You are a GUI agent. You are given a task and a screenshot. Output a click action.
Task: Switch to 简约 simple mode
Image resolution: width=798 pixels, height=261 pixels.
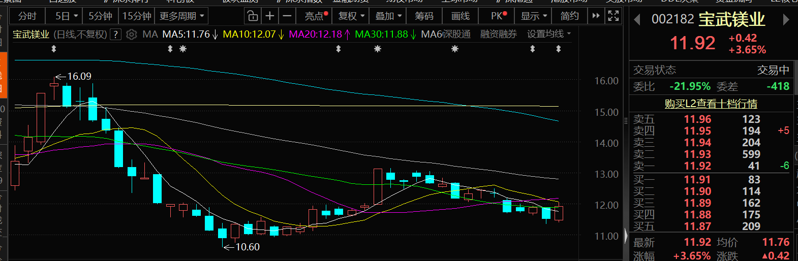click(x=569, y=16)
